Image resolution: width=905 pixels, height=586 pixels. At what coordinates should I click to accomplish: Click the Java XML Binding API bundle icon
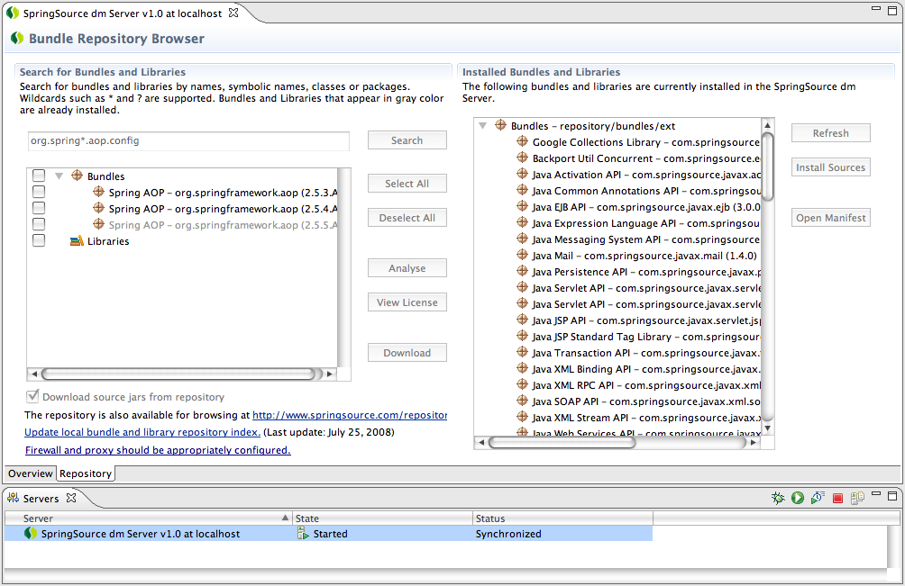(522, 368)
